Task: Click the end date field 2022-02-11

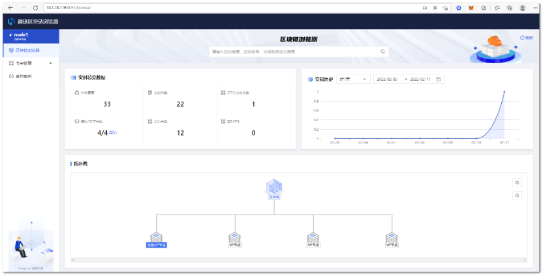Action: 420,80
